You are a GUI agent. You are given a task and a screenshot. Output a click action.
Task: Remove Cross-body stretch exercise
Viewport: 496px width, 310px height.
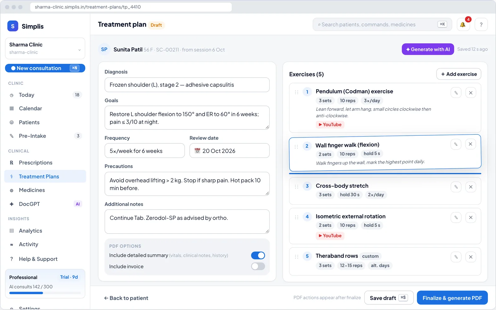tap(471, 187)
